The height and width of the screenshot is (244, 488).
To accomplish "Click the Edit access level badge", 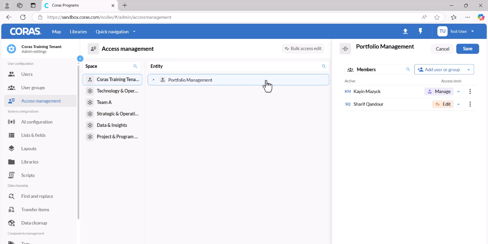I will [443, 104].
